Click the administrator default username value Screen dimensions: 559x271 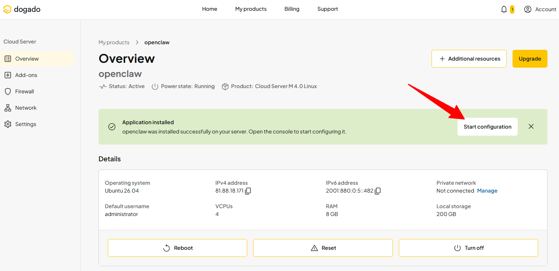pyautogui.click(x=122, y=214)
